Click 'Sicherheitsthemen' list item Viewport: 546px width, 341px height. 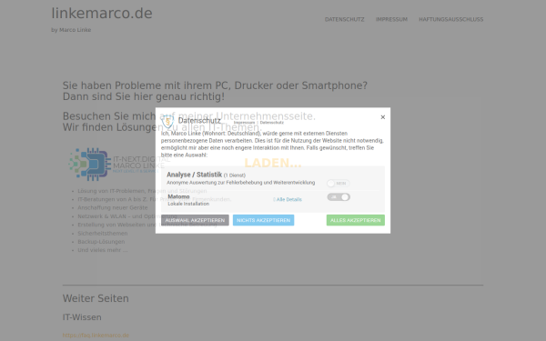tap(102, 234)
